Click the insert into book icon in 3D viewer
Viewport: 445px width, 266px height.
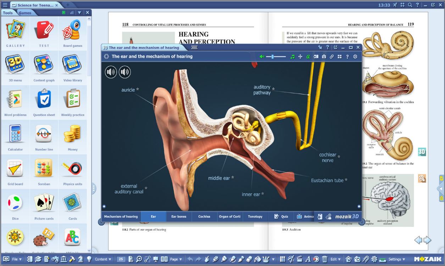tap(316, 56)
